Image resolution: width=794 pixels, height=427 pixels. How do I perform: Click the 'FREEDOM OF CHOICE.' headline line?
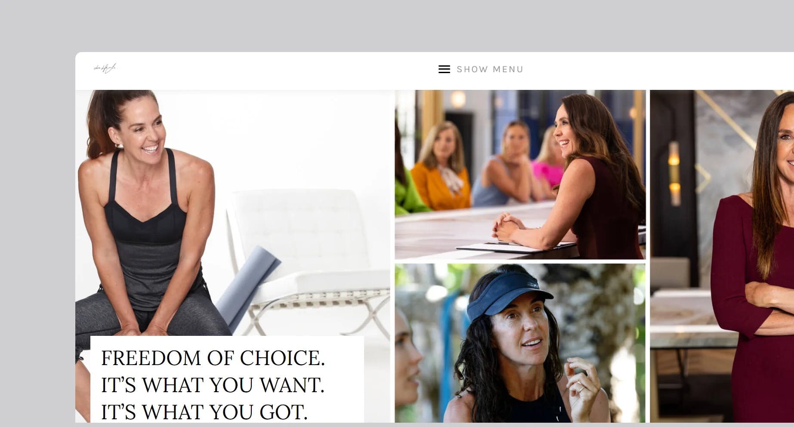pos(213,358)
